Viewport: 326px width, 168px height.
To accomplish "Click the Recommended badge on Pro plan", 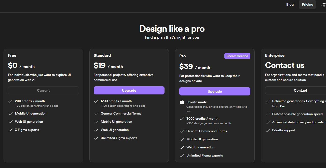I will pos(237,56).
